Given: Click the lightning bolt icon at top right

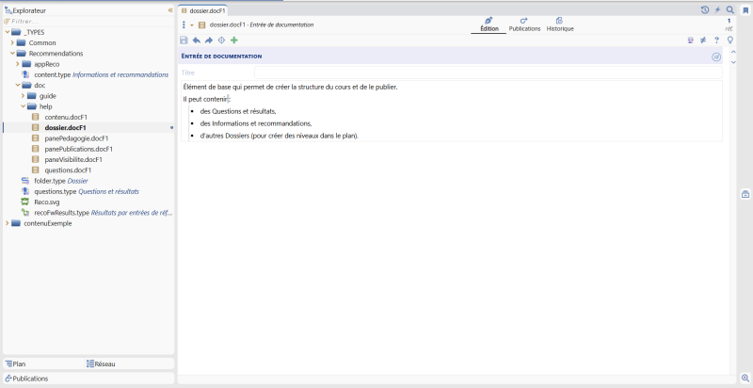Looking at the screenshot, I should point(717,9).
